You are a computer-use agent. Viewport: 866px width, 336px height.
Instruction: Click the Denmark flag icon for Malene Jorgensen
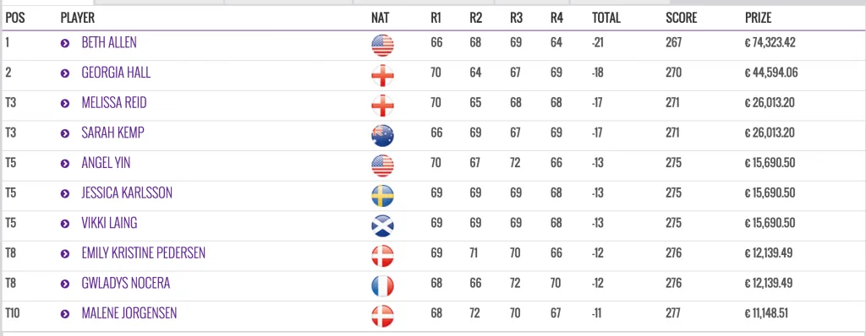(x=382, y=316)
